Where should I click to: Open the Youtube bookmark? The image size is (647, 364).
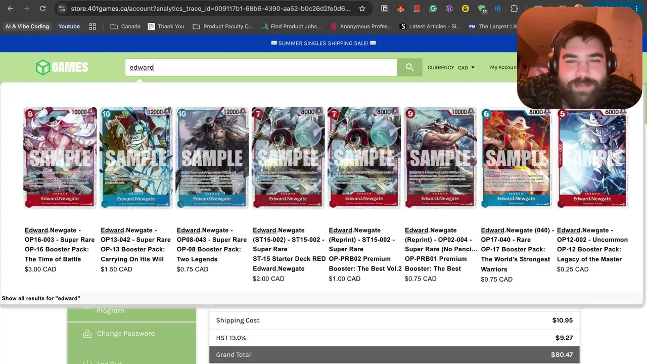click(69, 26)
